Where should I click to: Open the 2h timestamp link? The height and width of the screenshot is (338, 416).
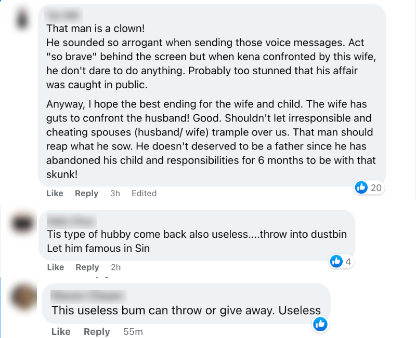click(115, 267)
